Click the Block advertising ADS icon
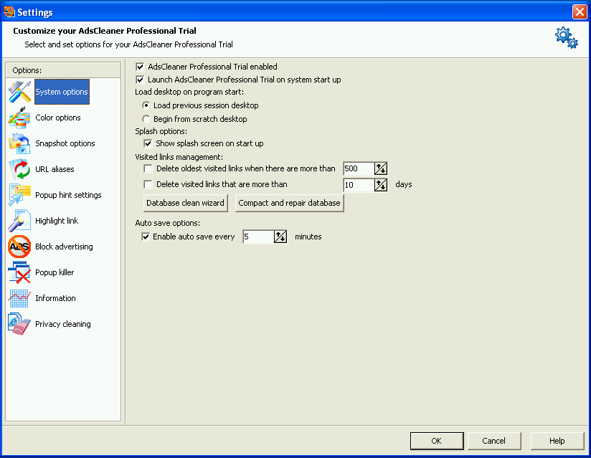 pyautogui.click(x=19, y=247)
